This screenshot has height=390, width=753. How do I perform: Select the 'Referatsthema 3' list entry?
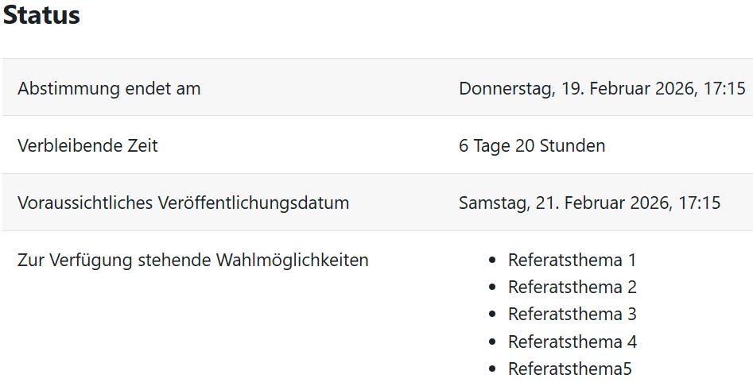(572, 314)
